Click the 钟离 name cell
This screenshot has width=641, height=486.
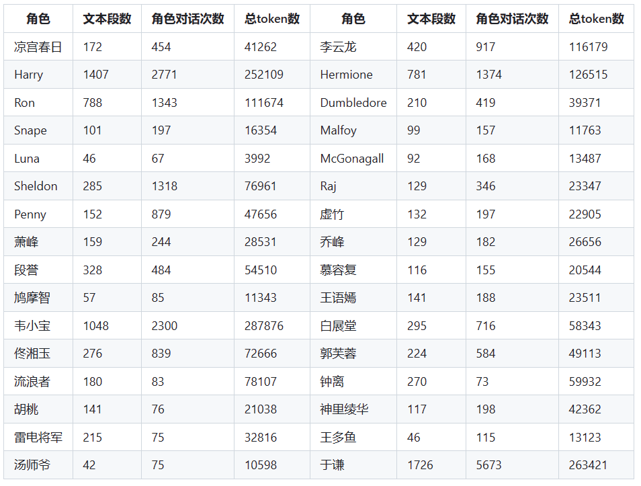tap(353, 381)
